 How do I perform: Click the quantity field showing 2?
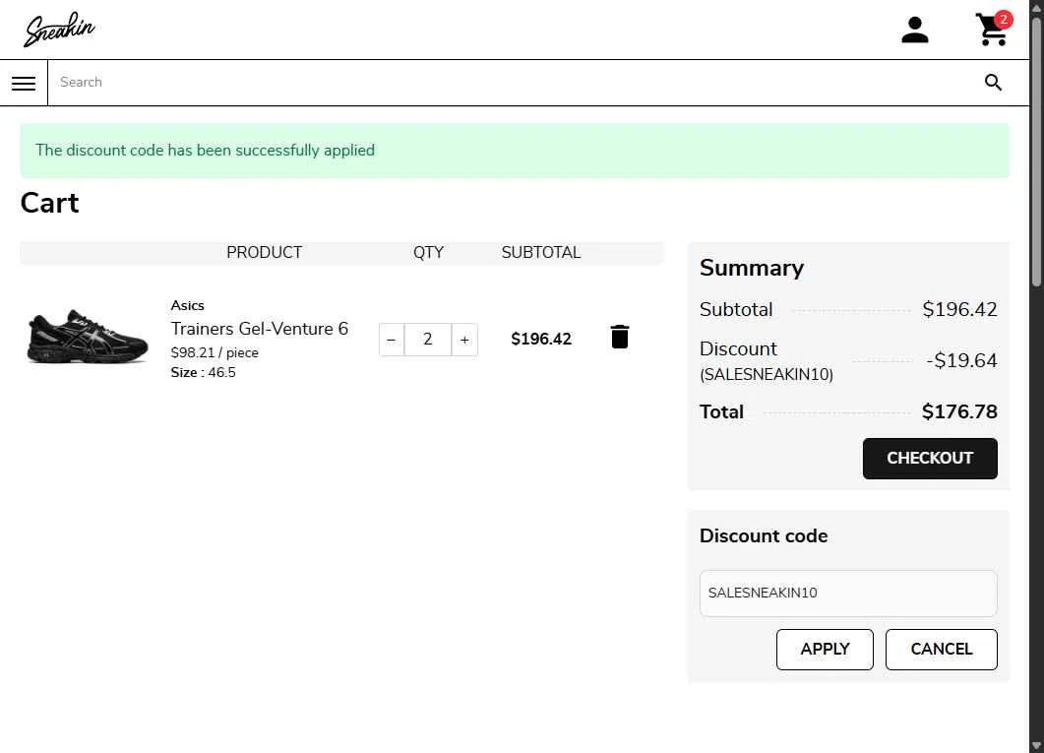click(428, 340)
